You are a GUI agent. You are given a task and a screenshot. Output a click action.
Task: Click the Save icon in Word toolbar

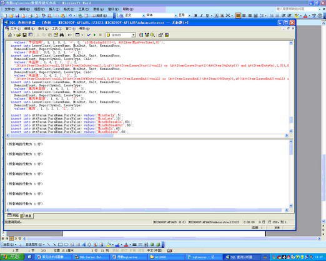point(17,16)
